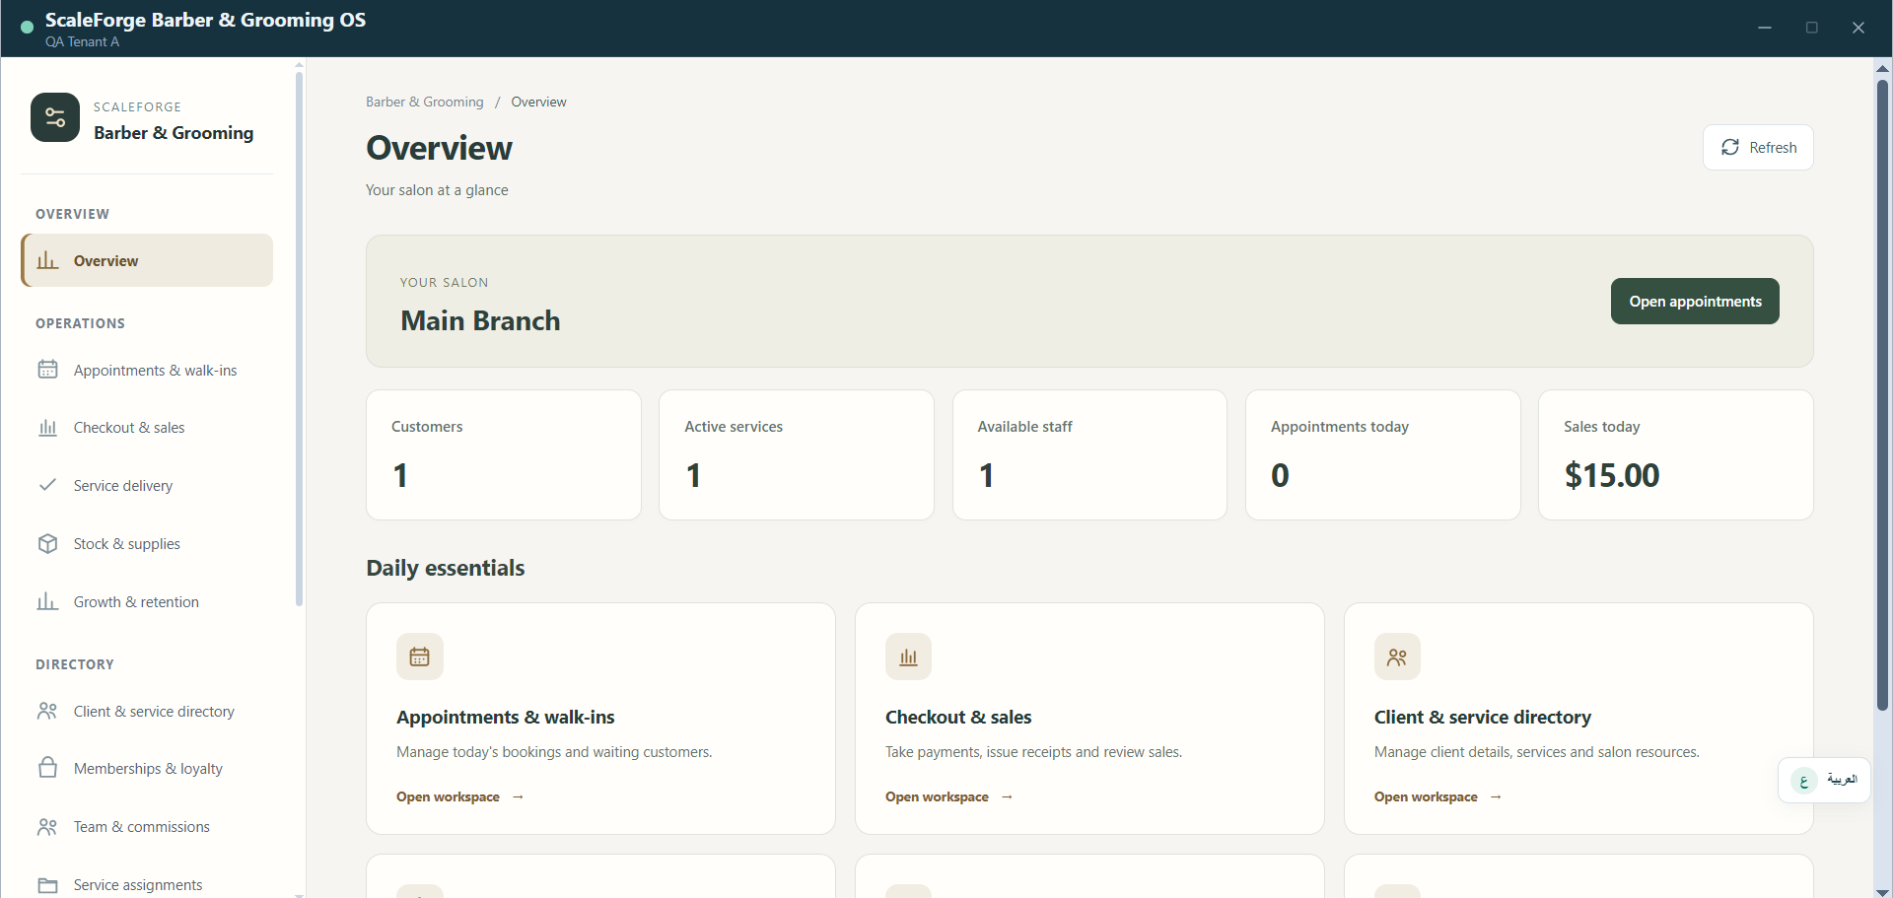Click the Appointments & walk-ins calendar icon in sidebar
The image size is (1893, 898).
point(47,370)
